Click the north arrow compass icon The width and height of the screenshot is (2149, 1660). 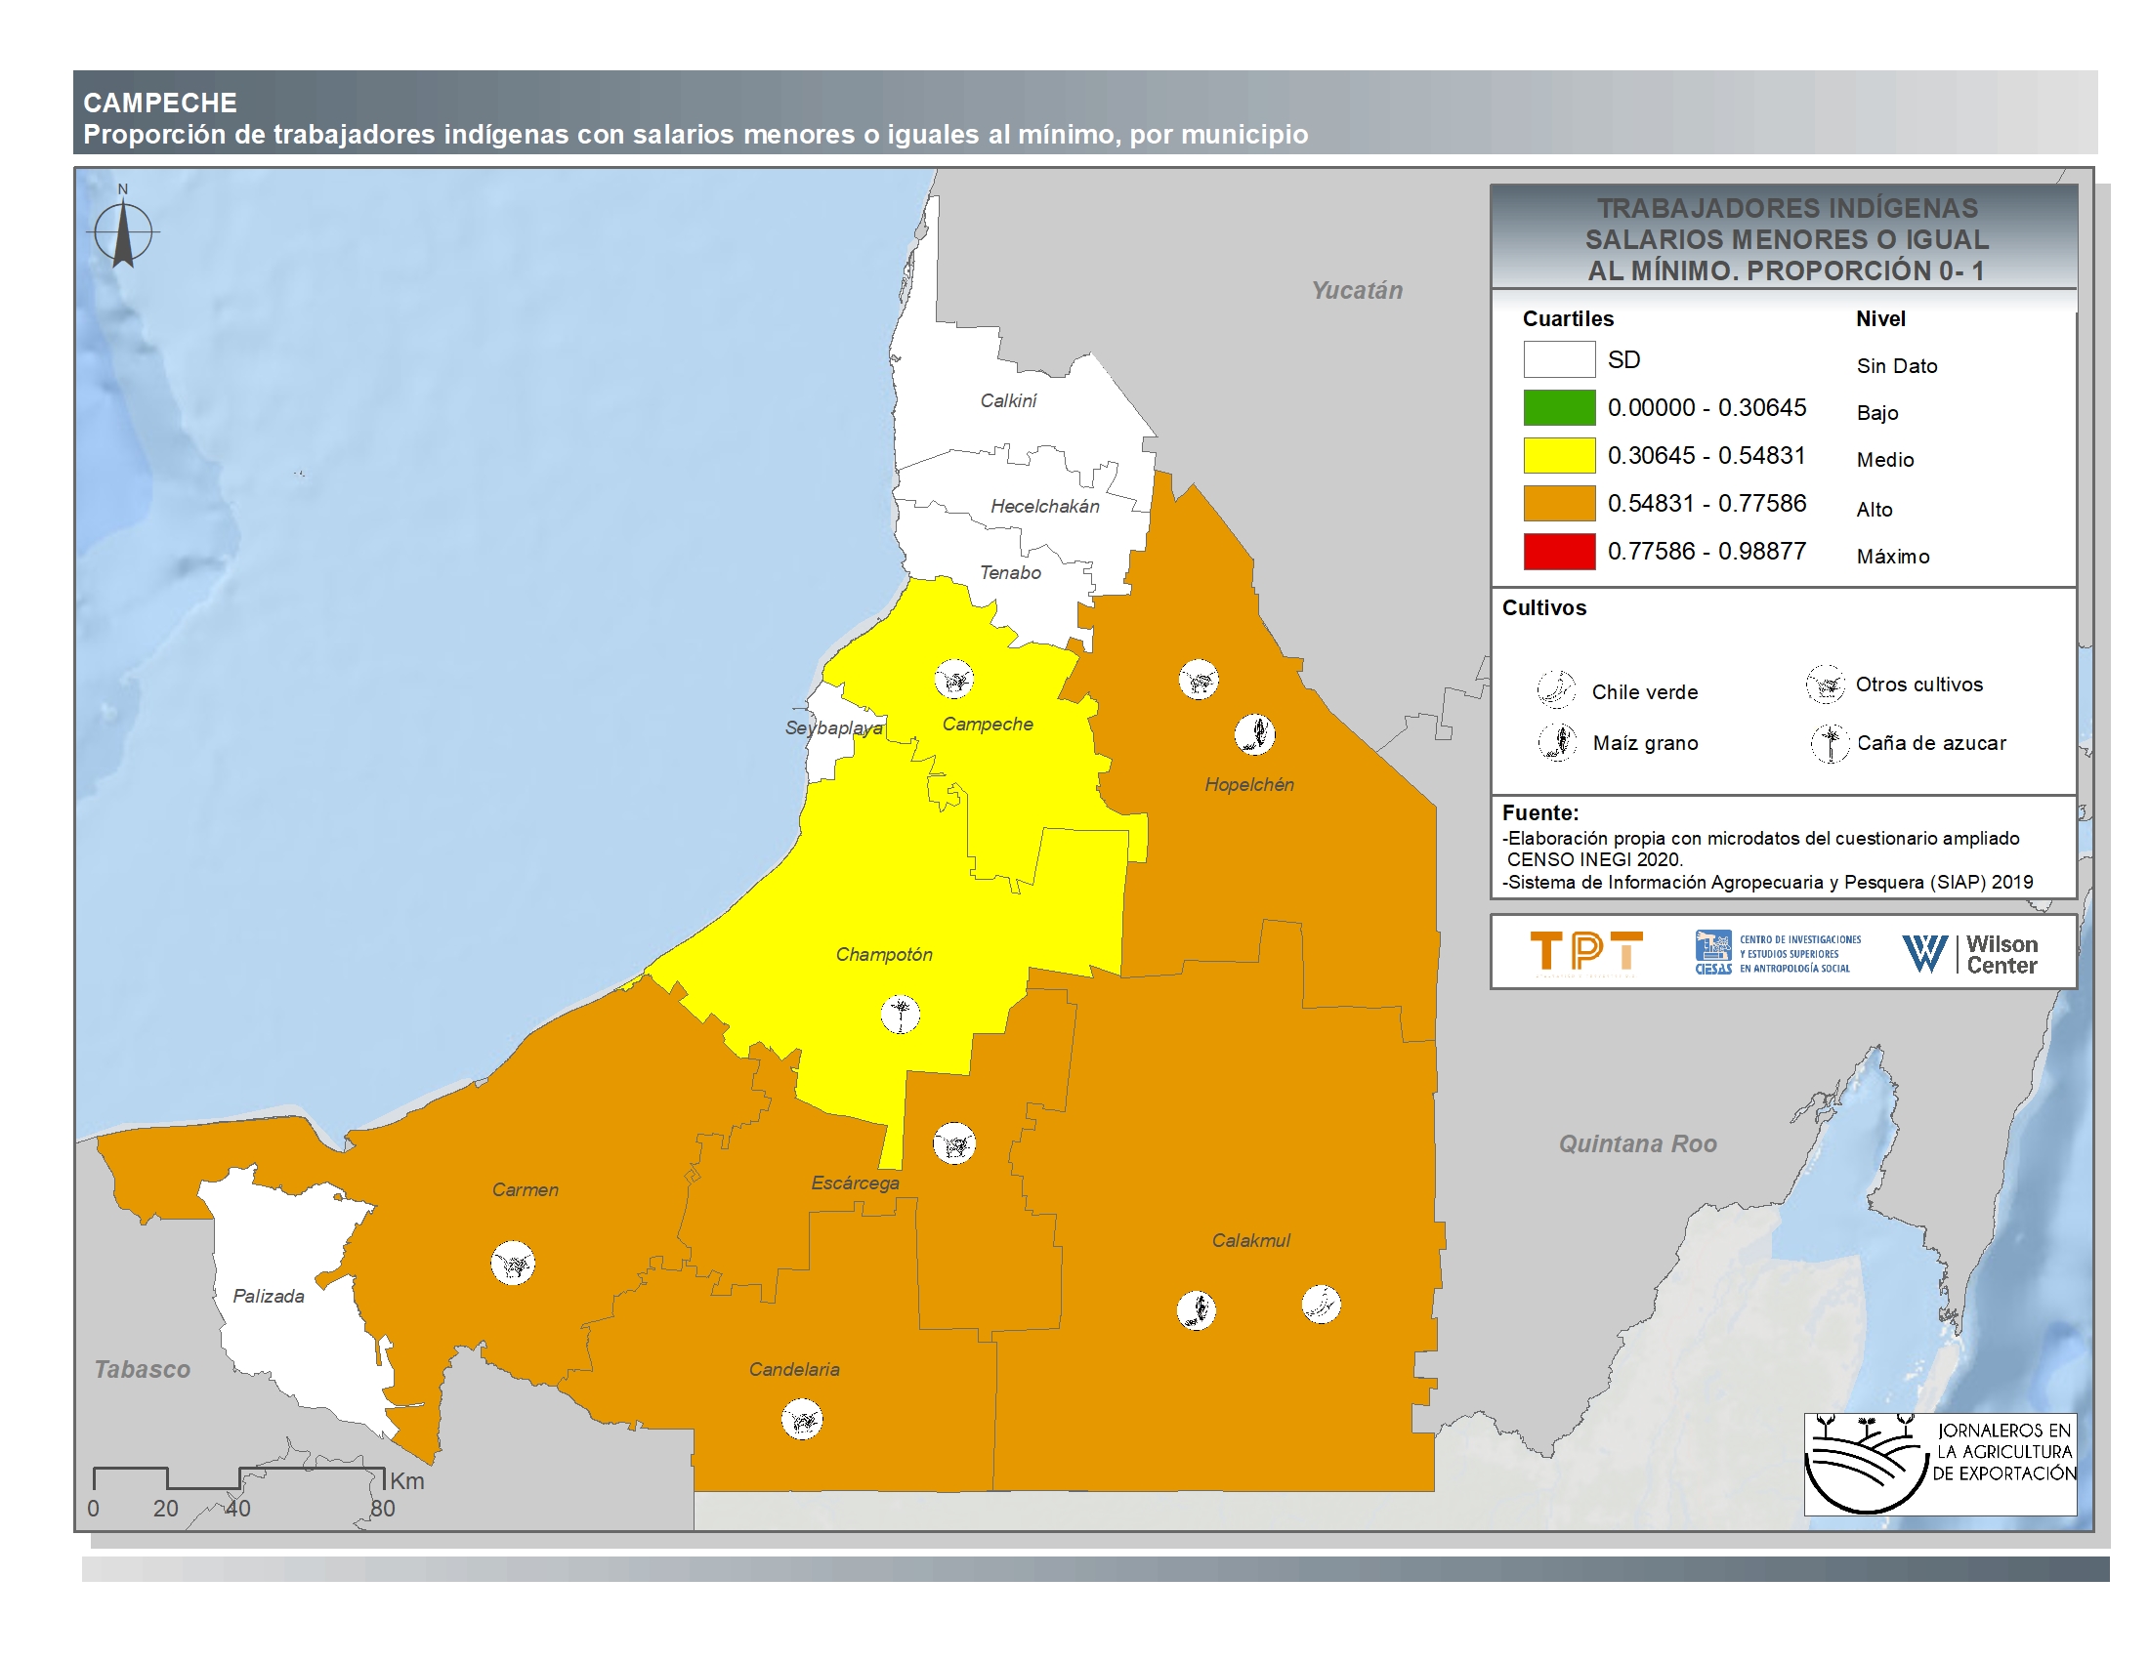click(x=123, y=233)
